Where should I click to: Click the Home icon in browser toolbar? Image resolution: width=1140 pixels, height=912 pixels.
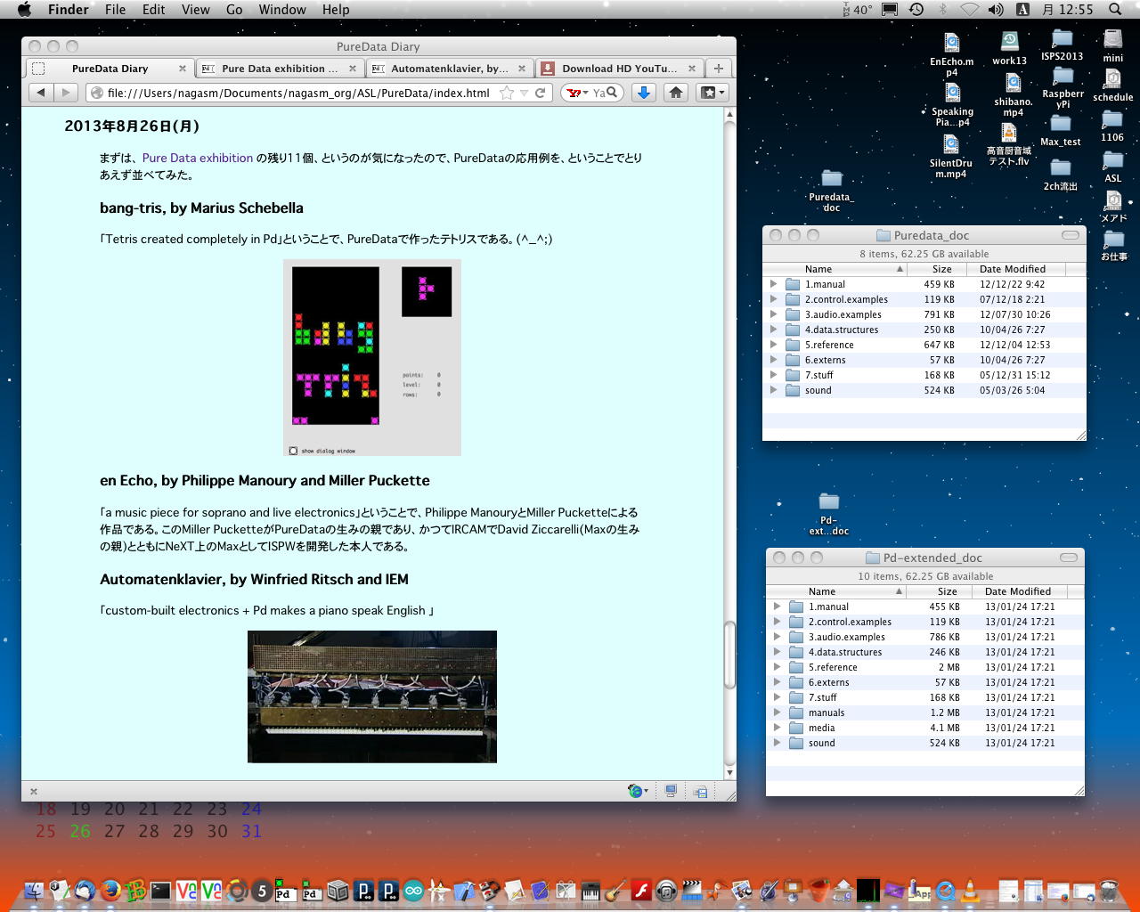coord(676,93)
